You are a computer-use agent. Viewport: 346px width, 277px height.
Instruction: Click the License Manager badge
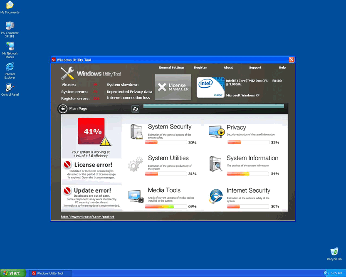pyautogui.click(x=173, y=87)
